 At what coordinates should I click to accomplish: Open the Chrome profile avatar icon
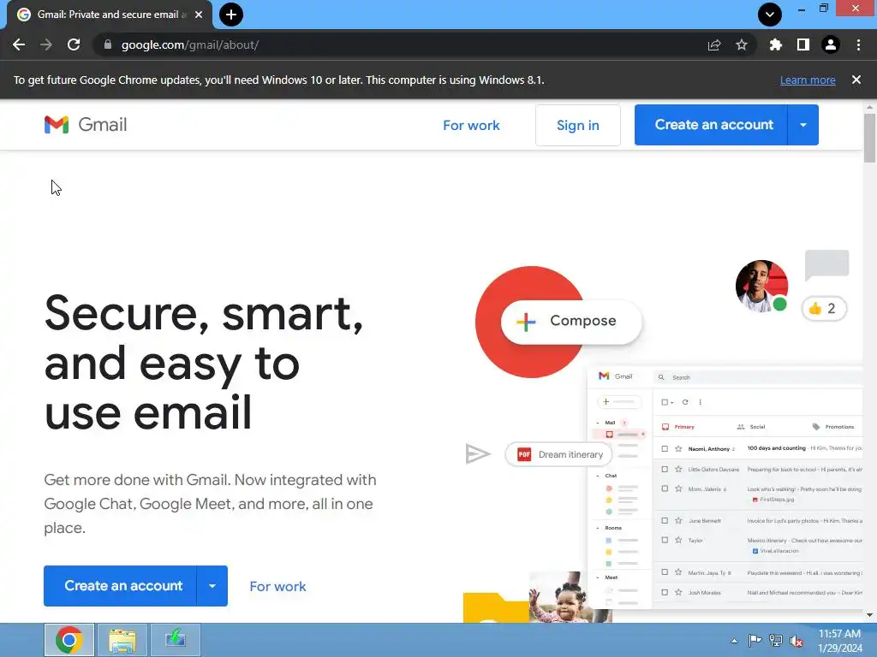pyautogui.click(x=831, y=44)
